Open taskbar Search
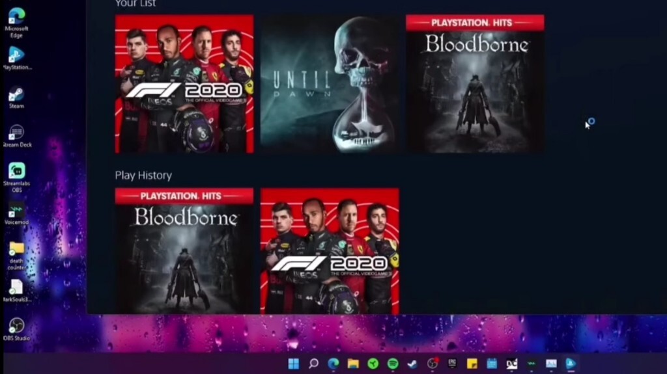Screen dimensions: 667x374 coord(313,364)
